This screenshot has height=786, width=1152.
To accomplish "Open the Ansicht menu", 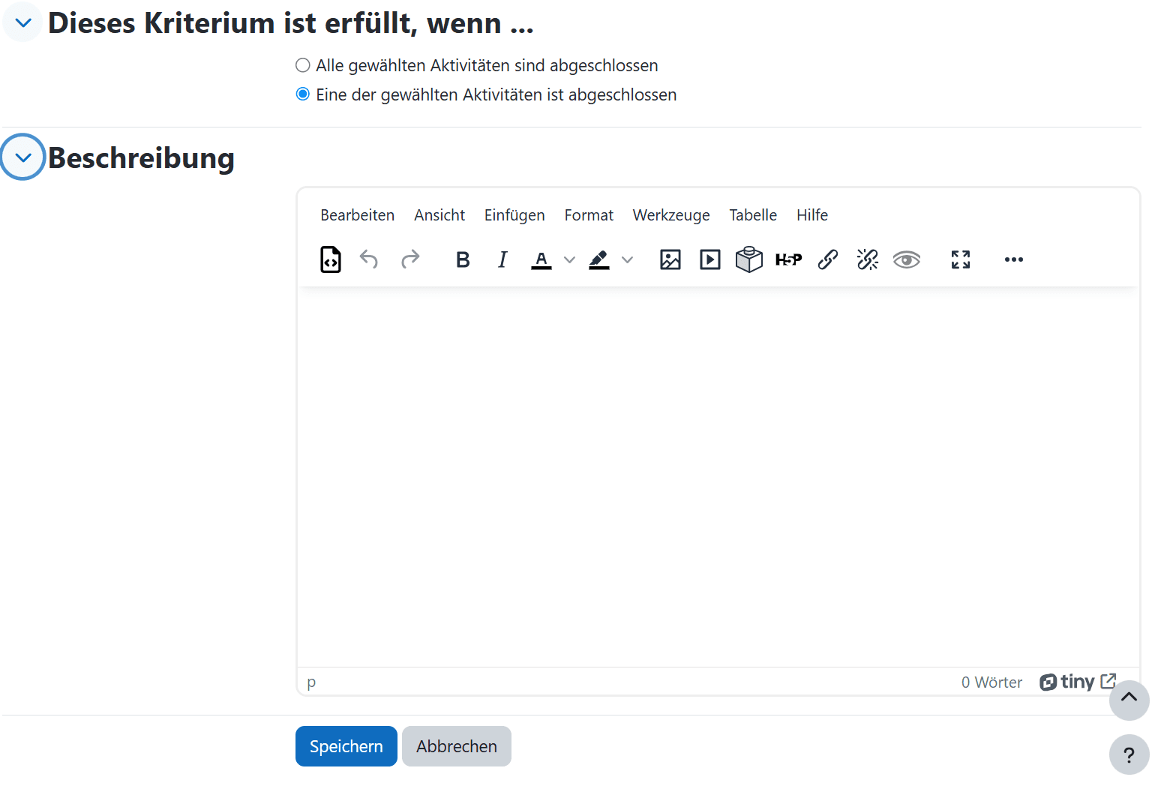I will click(x=439, y=215).
